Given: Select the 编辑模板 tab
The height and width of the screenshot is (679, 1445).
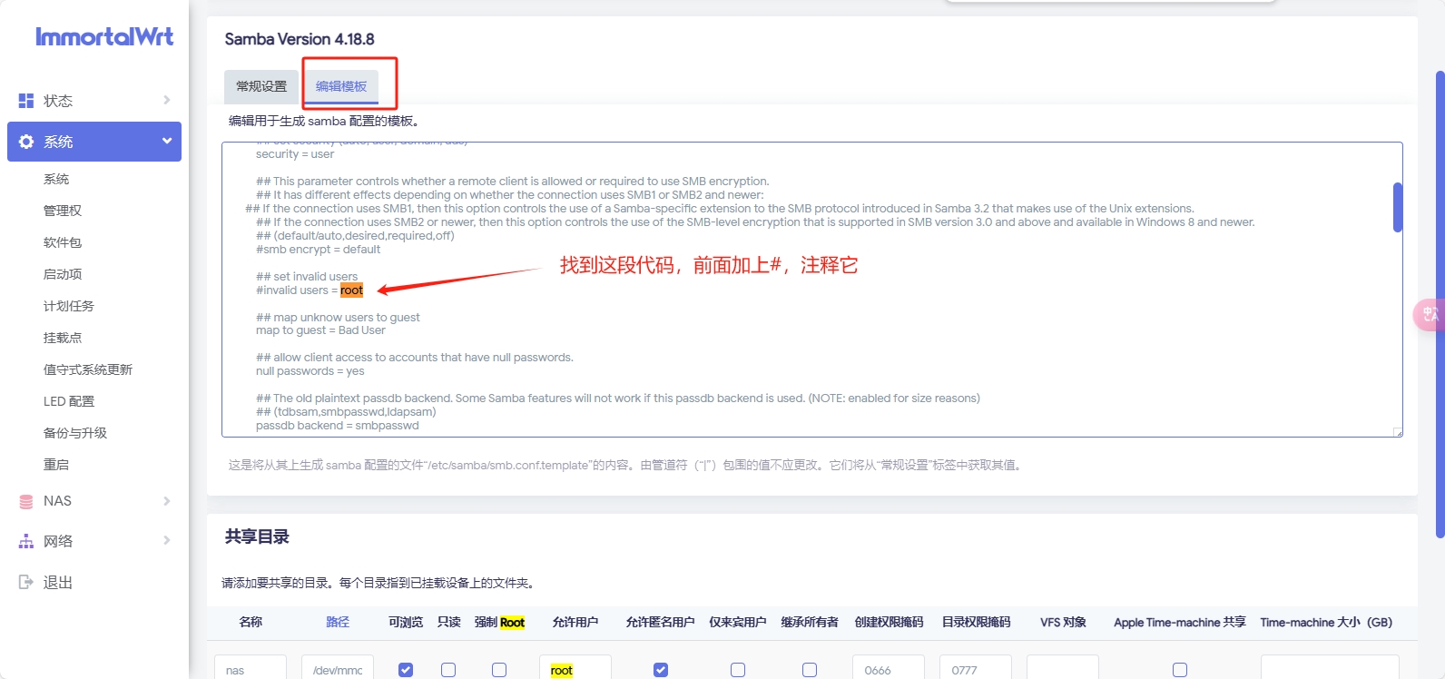Looking at the screenshot, I should pos(341,86).
